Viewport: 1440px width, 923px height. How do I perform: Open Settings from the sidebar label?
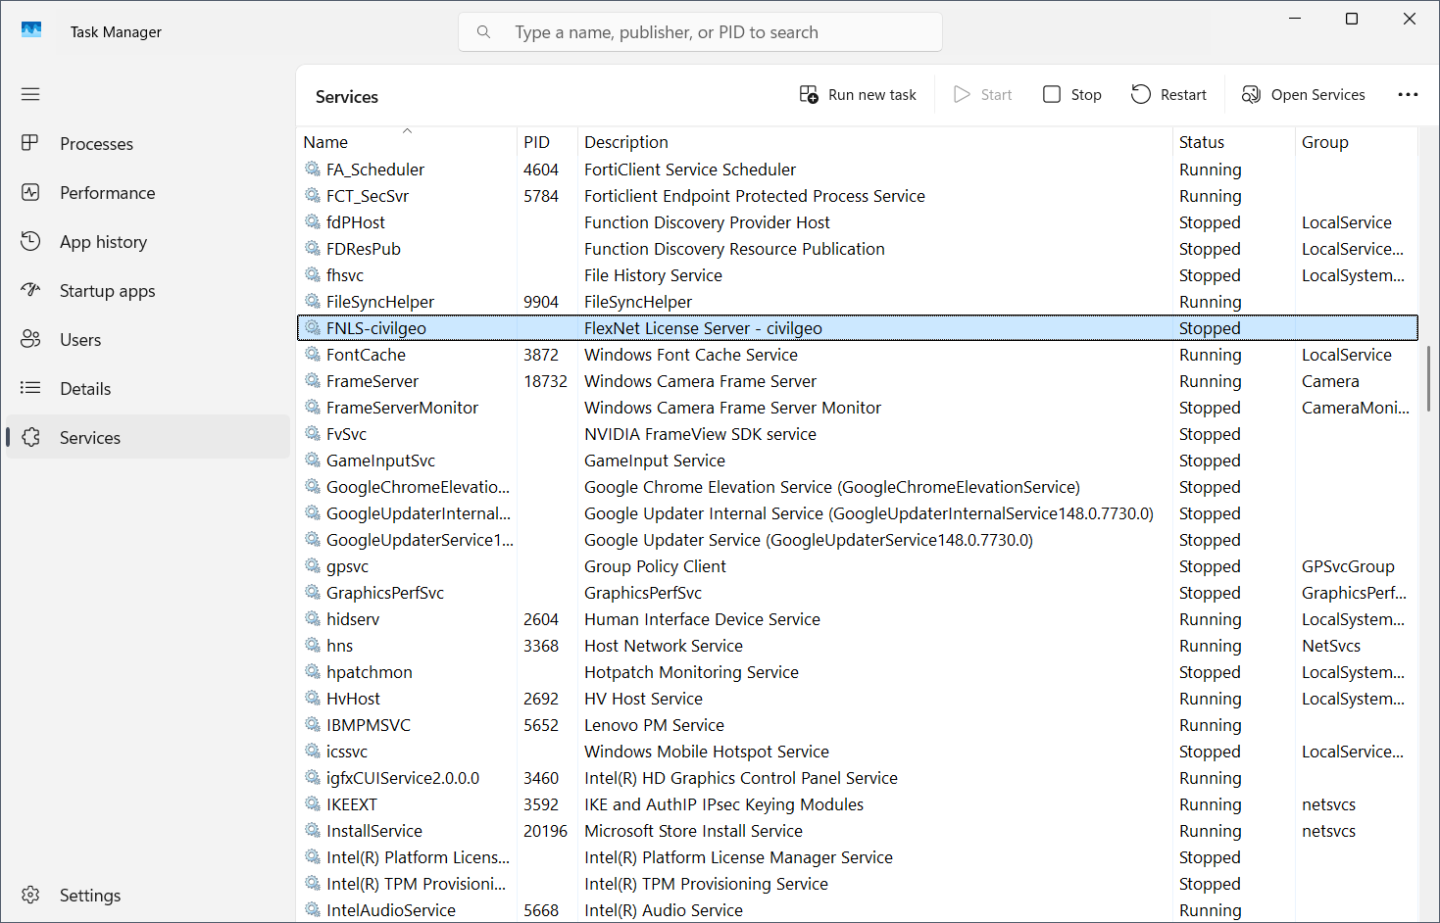click(x=90, y=896)
